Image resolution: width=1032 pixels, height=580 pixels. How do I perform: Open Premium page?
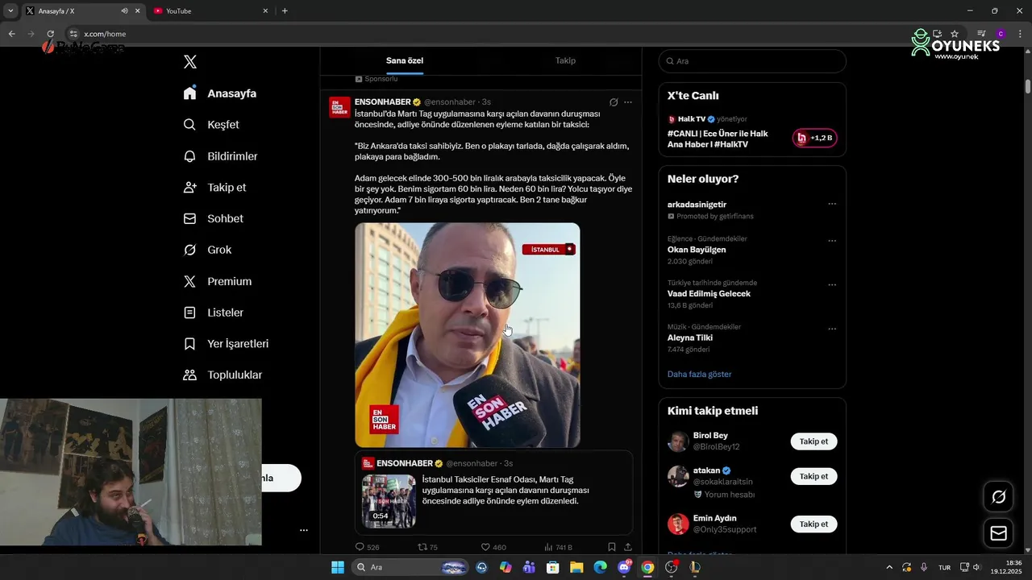pyautogui.click(x=217, y=281)
